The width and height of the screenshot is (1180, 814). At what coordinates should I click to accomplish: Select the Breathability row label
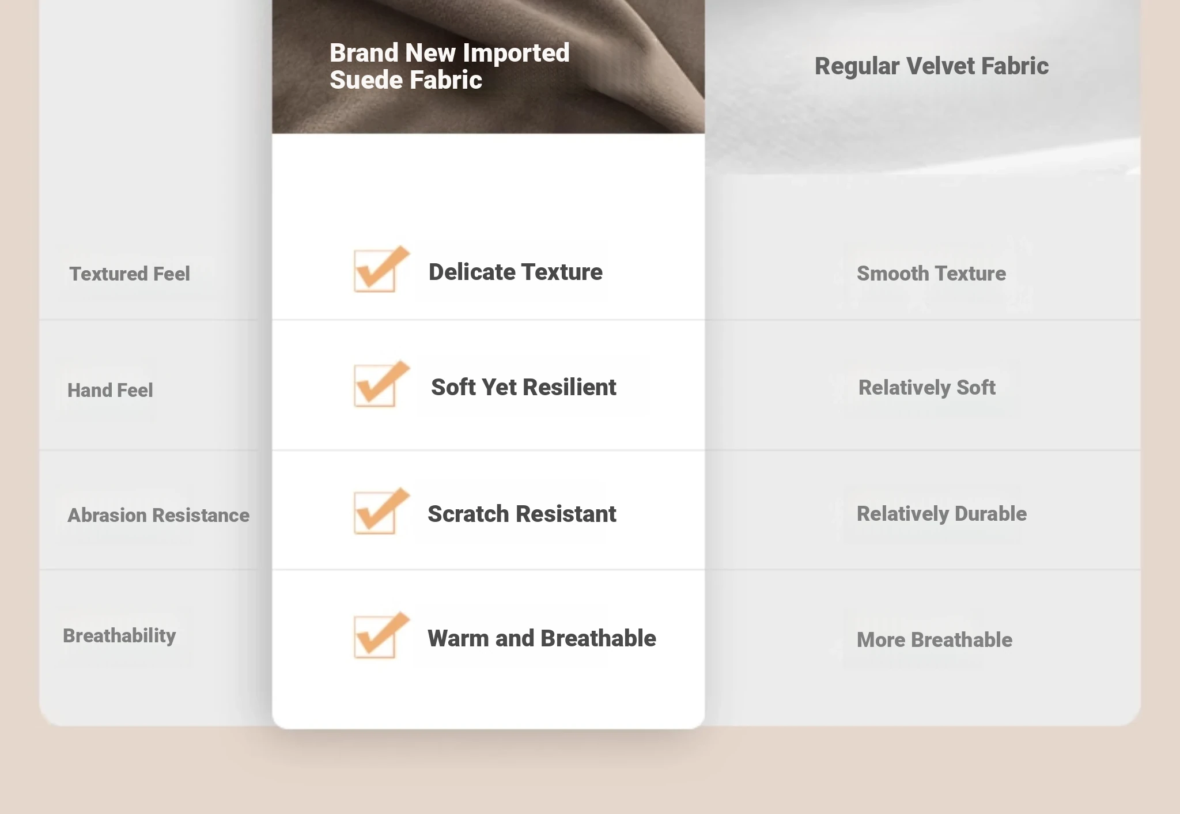(119, 636)
